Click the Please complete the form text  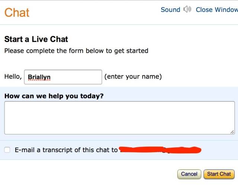(x=76, y=51)
